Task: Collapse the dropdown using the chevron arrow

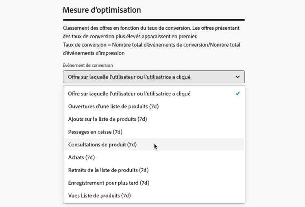Action: 237,77
